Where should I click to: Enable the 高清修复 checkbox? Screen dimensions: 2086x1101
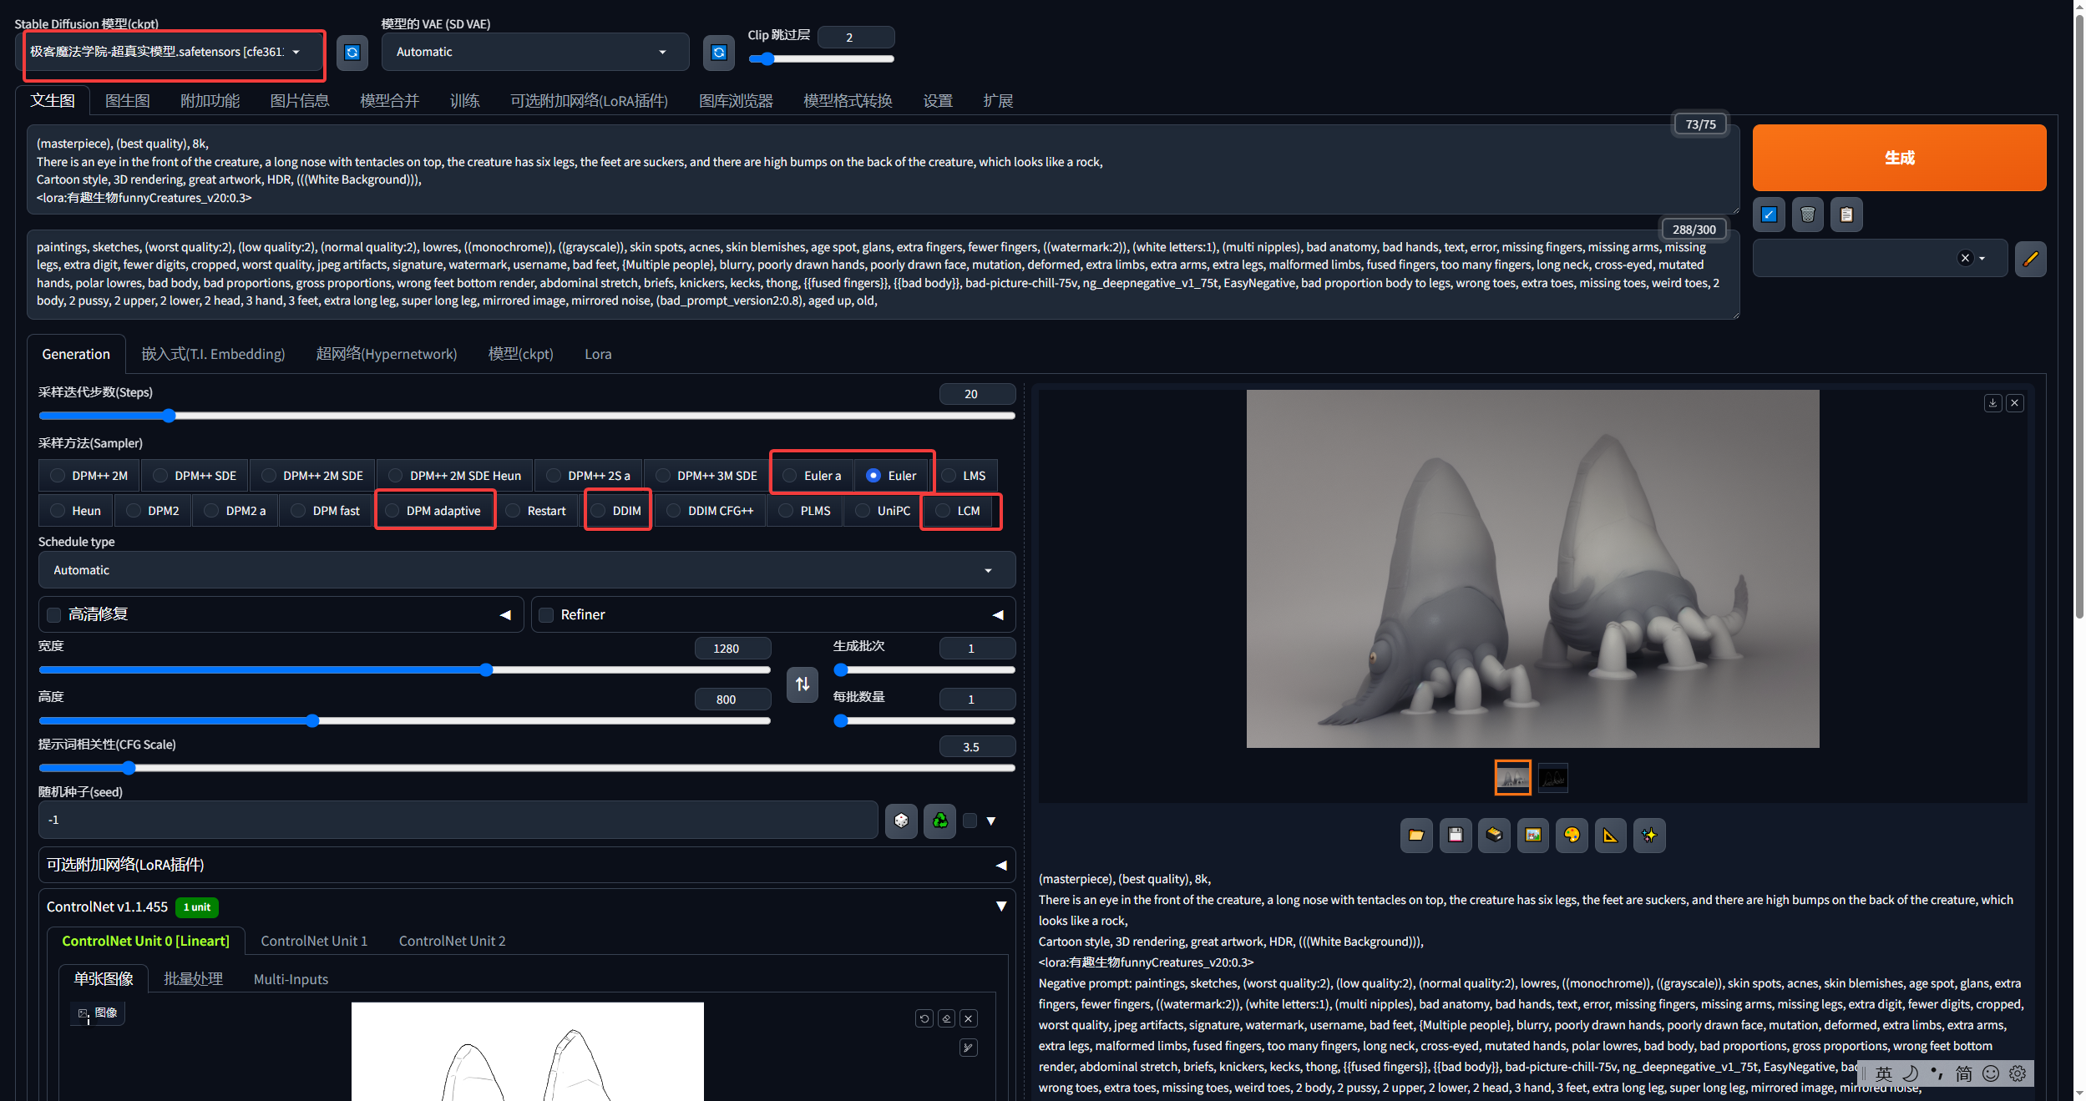click(54, 615)
